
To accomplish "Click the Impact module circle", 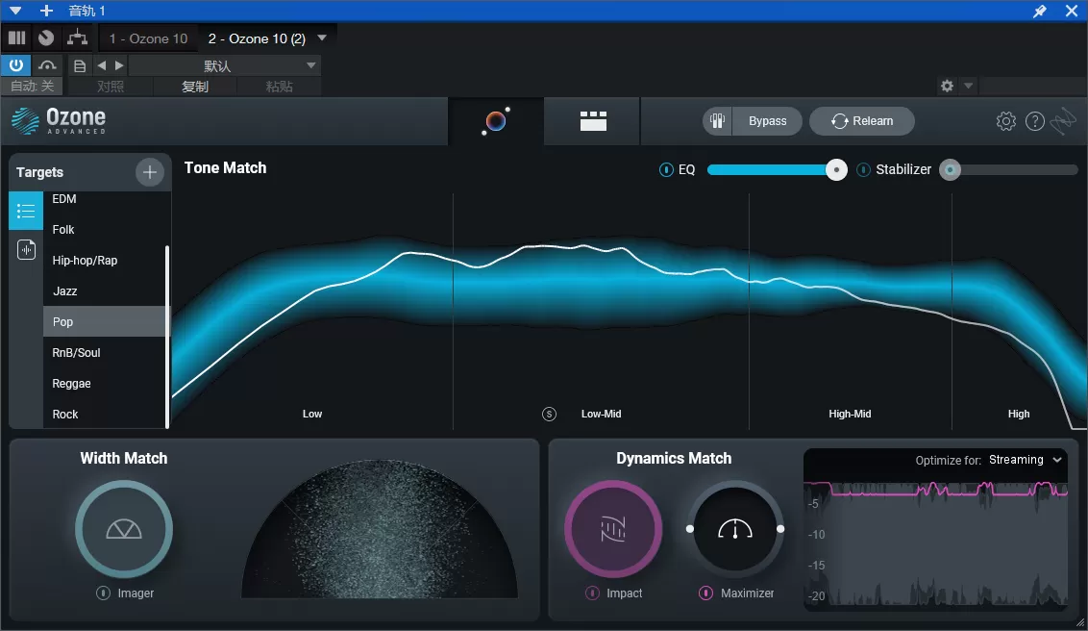I will pyautogui.click(x=612, y=529).
